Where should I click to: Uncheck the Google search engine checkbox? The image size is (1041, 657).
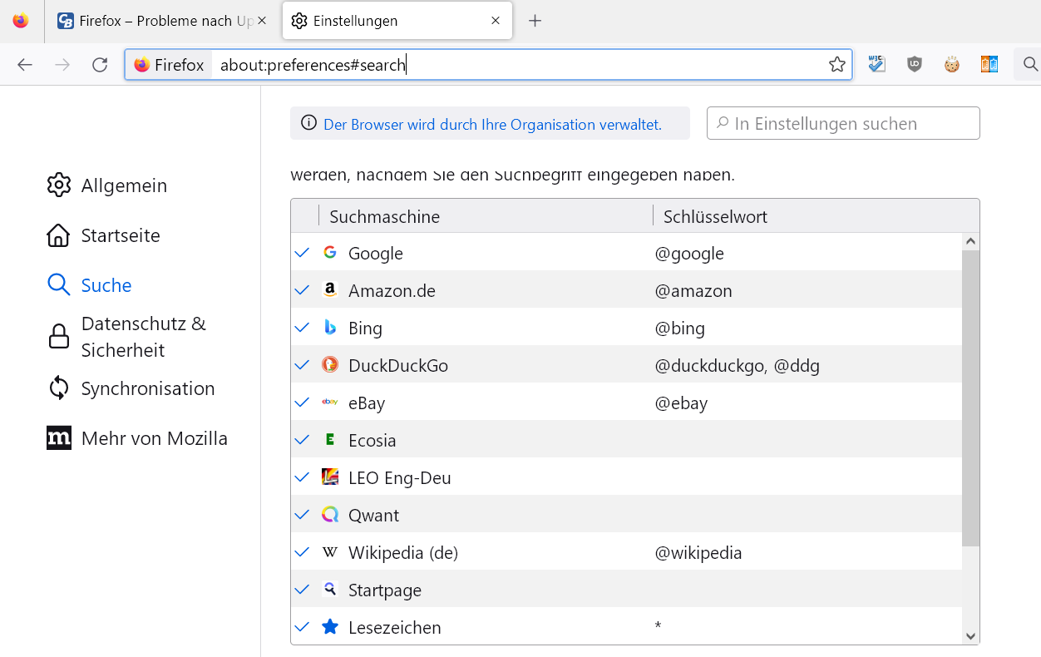click(x=303, y=253)
